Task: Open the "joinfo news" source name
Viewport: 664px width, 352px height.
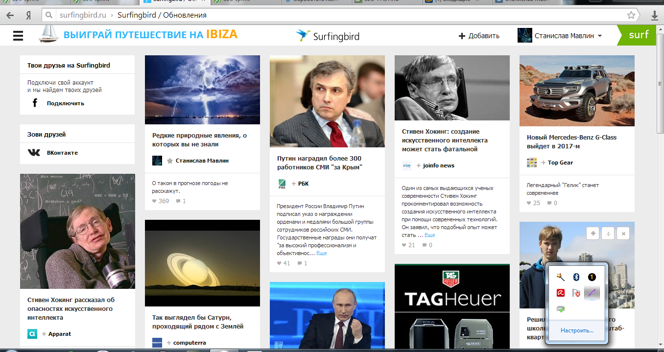Action: click(439, 166)
